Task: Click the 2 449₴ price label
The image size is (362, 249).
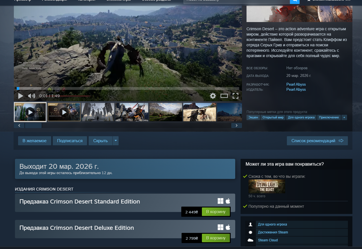Action: [x=192, y=212]
